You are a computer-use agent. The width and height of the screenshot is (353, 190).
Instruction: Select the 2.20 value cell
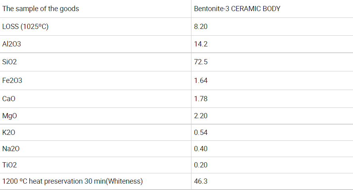pos(201,116)
